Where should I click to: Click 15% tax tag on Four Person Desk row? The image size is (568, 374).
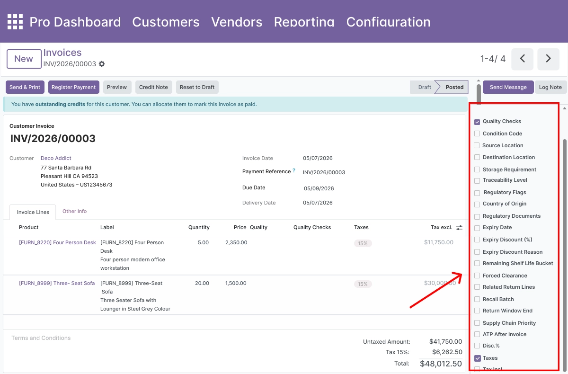click(363, 243)
